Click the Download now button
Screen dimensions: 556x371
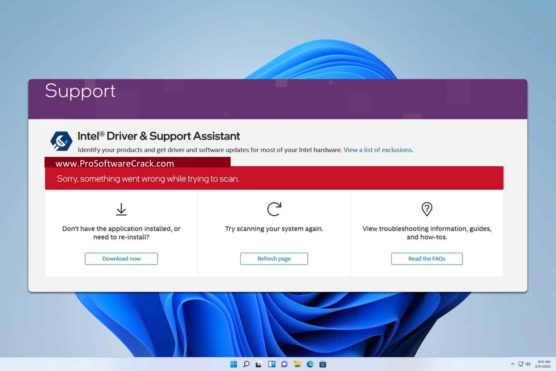click(x=121, y=259)
